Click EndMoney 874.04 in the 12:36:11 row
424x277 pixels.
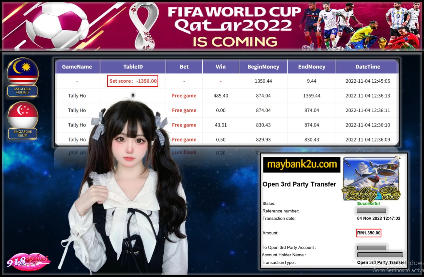click(312, 110)
